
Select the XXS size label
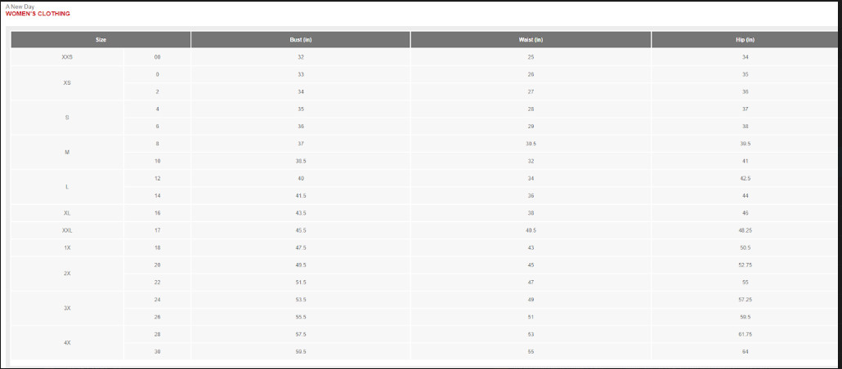tap(67, 57)
